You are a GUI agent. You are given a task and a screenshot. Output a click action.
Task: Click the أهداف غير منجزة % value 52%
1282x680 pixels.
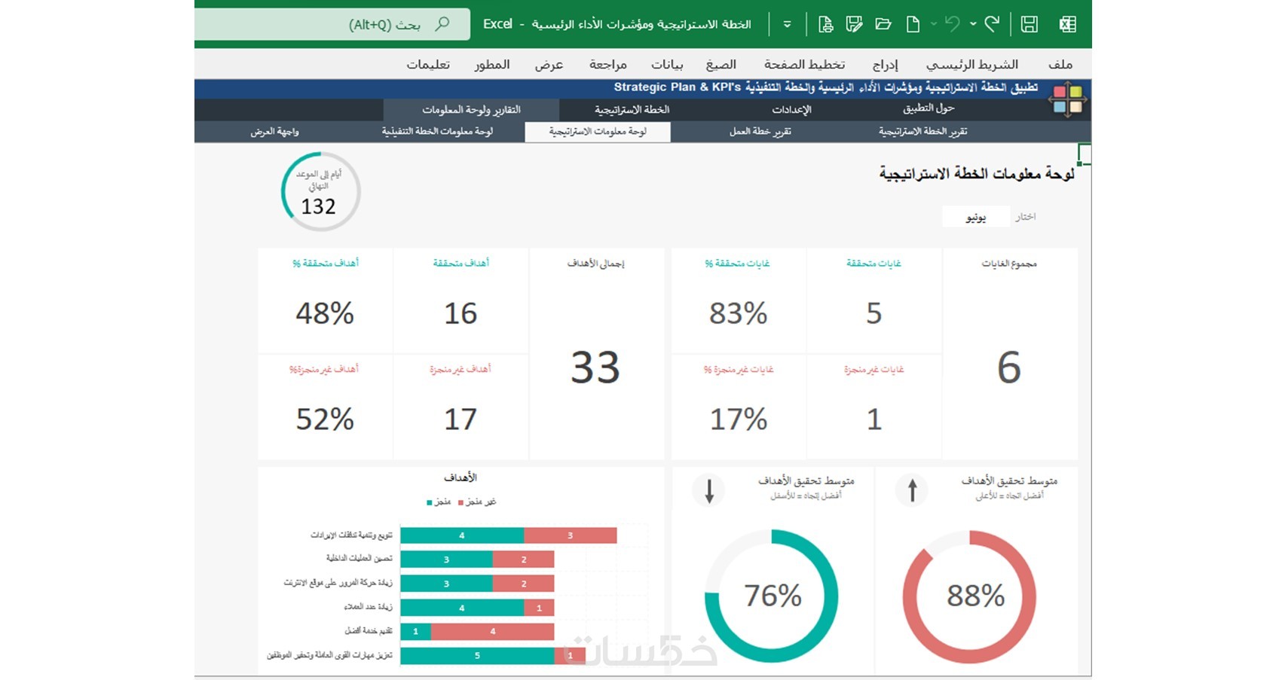[x=325, y=419]
